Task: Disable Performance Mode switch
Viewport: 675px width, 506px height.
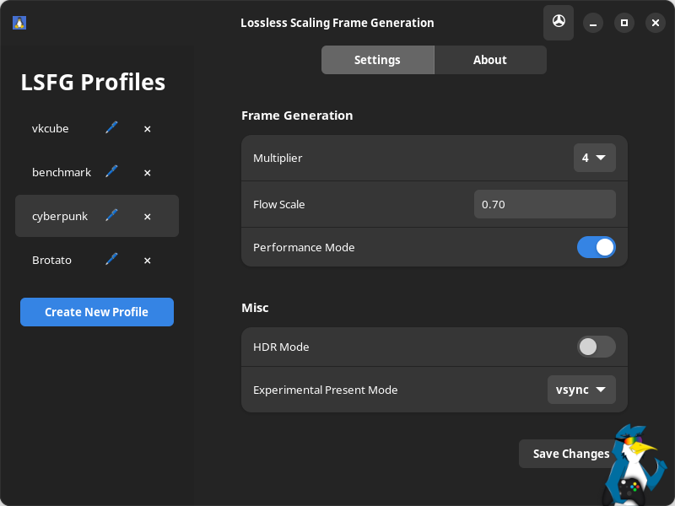Action: [597, 247]
